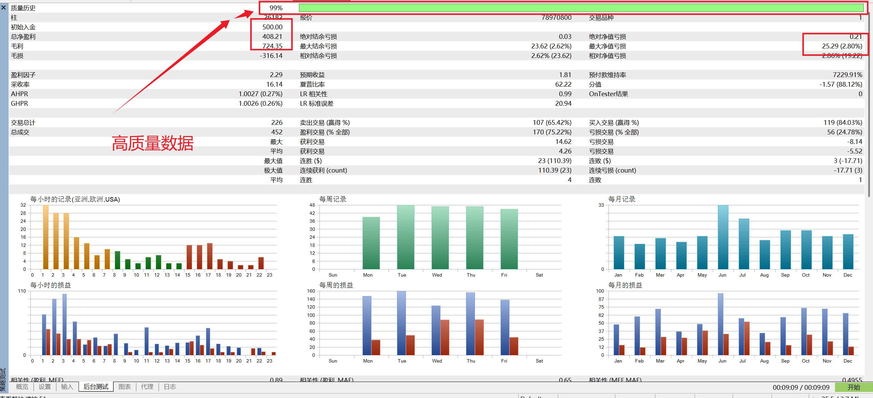Select the 输入 tab
The image size is (873, 398).
[67, 387]
